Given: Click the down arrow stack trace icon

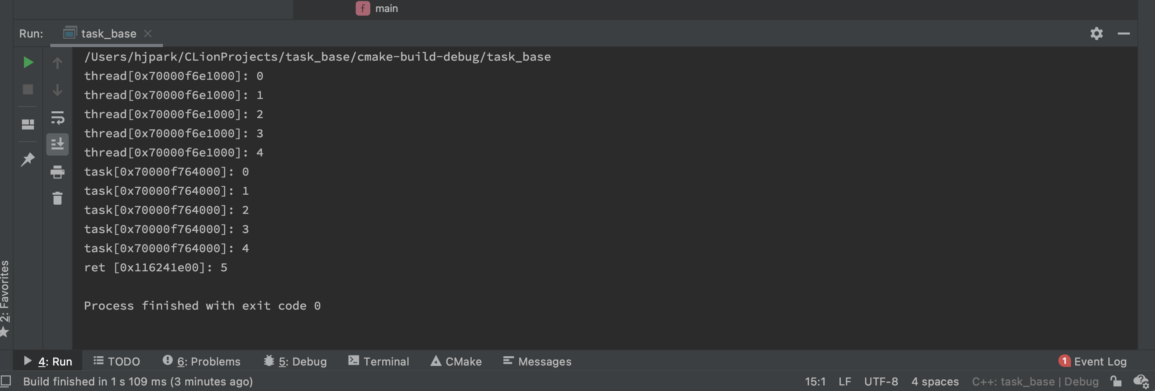Looking at the screenshot, I should pos(58,90).
